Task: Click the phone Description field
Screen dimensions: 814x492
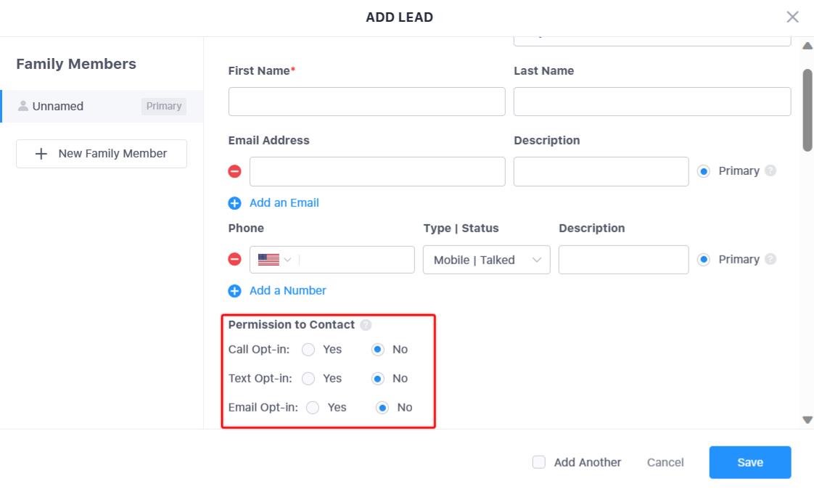Action: (x=623, y=260)
